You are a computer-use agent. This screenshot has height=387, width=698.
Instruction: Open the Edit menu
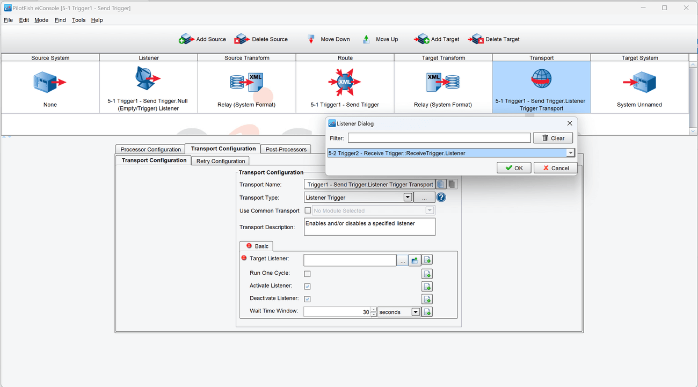[x=24, y=20]
